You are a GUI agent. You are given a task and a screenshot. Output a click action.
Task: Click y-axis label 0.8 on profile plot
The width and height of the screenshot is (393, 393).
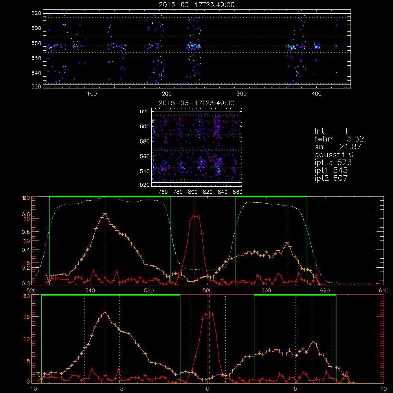(x=26, y=214)
